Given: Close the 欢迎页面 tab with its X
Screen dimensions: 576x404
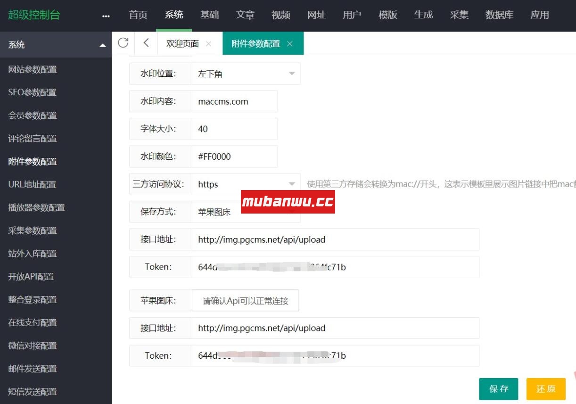Looking at the screenshot, I should (208, 44).
